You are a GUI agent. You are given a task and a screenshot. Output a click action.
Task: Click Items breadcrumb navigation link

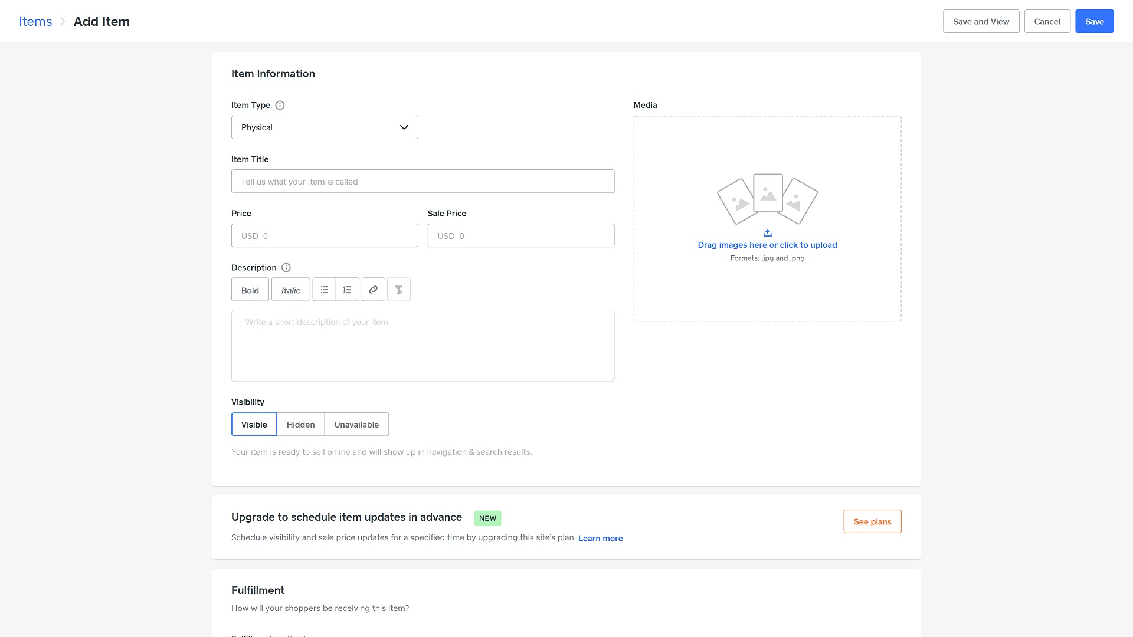click(x=35, y=21)
